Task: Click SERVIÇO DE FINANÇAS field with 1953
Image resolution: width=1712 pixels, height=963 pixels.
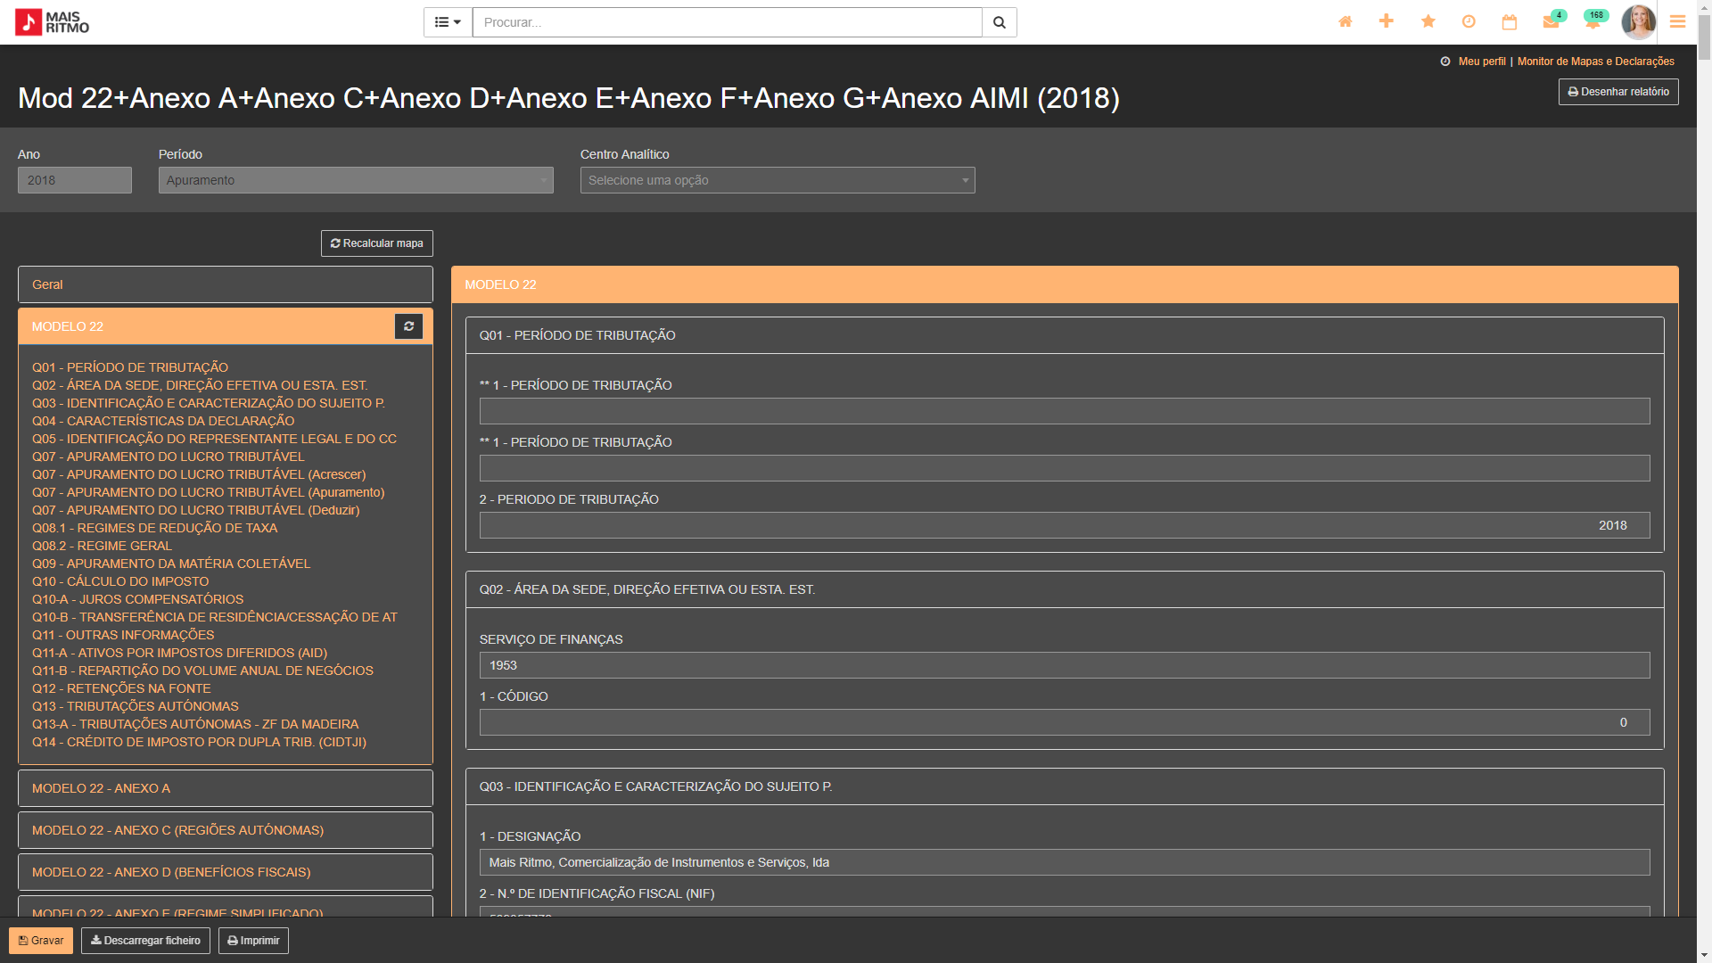Action: point(1065,665)
